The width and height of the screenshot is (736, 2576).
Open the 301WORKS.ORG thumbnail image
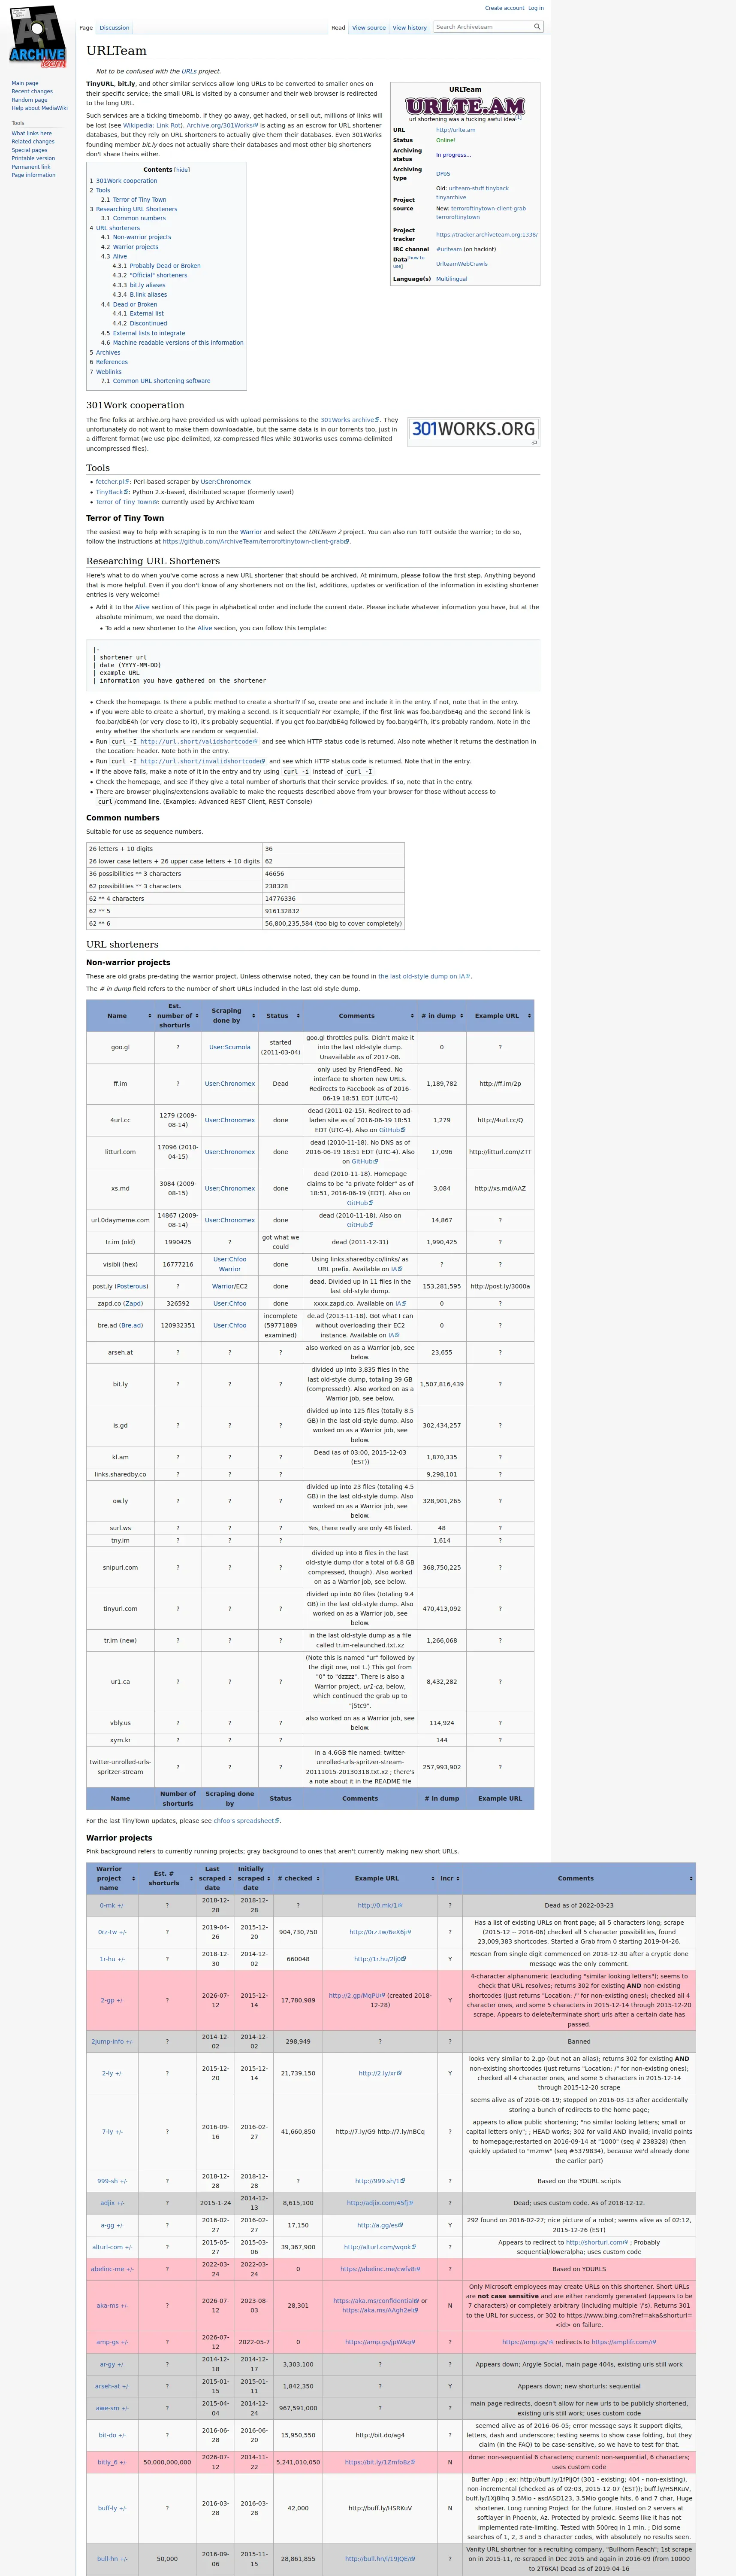(x=474, y=429)
